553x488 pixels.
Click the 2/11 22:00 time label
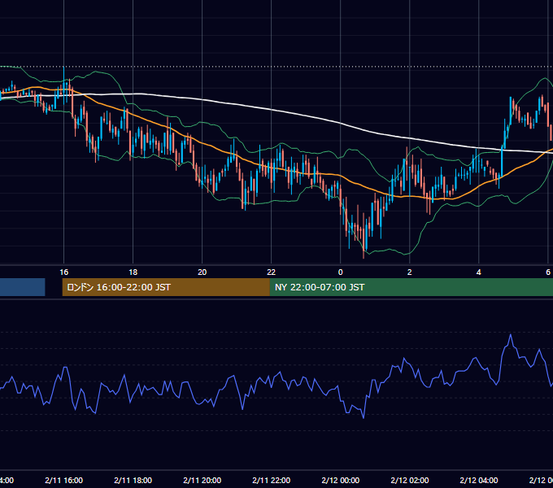[x=271, y=480]
